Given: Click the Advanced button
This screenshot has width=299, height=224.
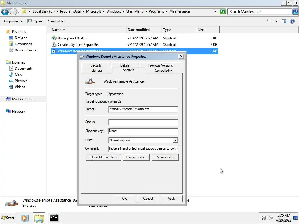Looking at the screenshot, I should [x=165, y=157].
